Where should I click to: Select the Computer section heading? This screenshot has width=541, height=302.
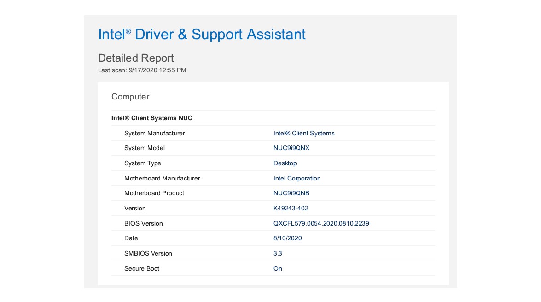pos(130,97)
